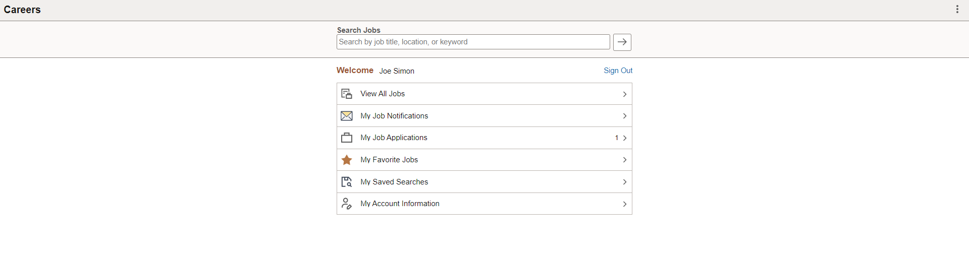Focus the Search Jobs input field
The width and height of the screenshot is (969, 256).
473,42
